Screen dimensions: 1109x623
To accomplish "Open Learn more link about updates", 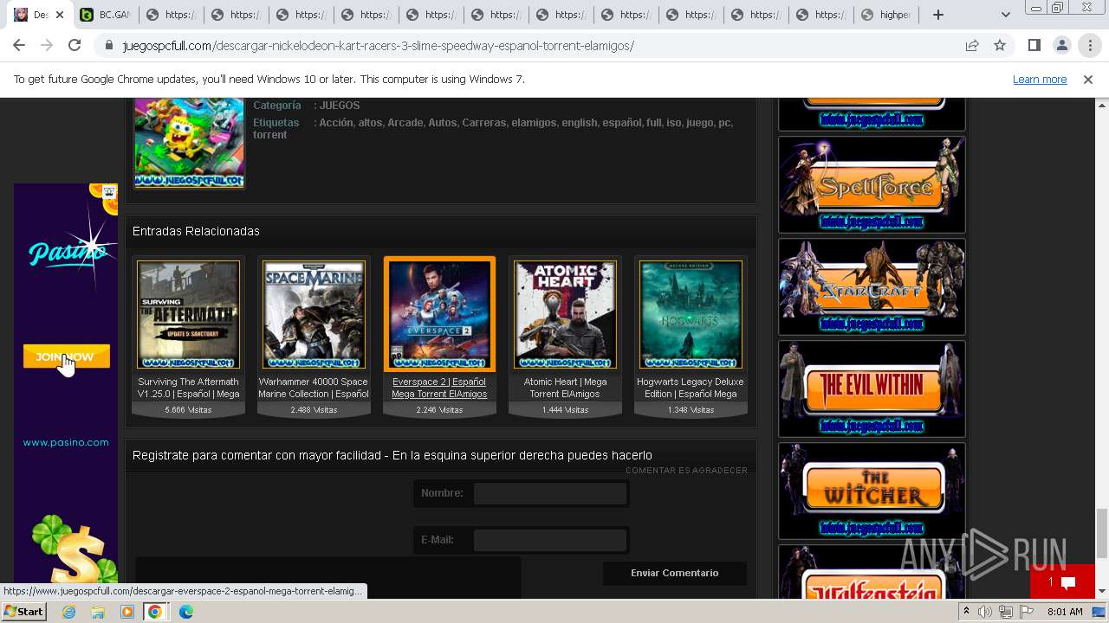I will pyautogui.click(x=1040, y=79).
